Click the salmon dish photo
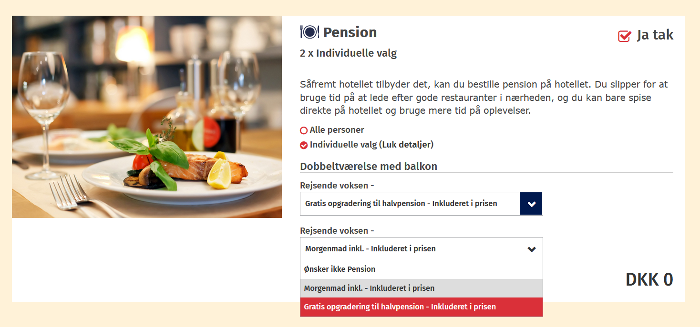The image size is (700, 327). (147, 117)
